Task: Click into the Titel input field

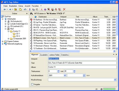Action: 82,63
